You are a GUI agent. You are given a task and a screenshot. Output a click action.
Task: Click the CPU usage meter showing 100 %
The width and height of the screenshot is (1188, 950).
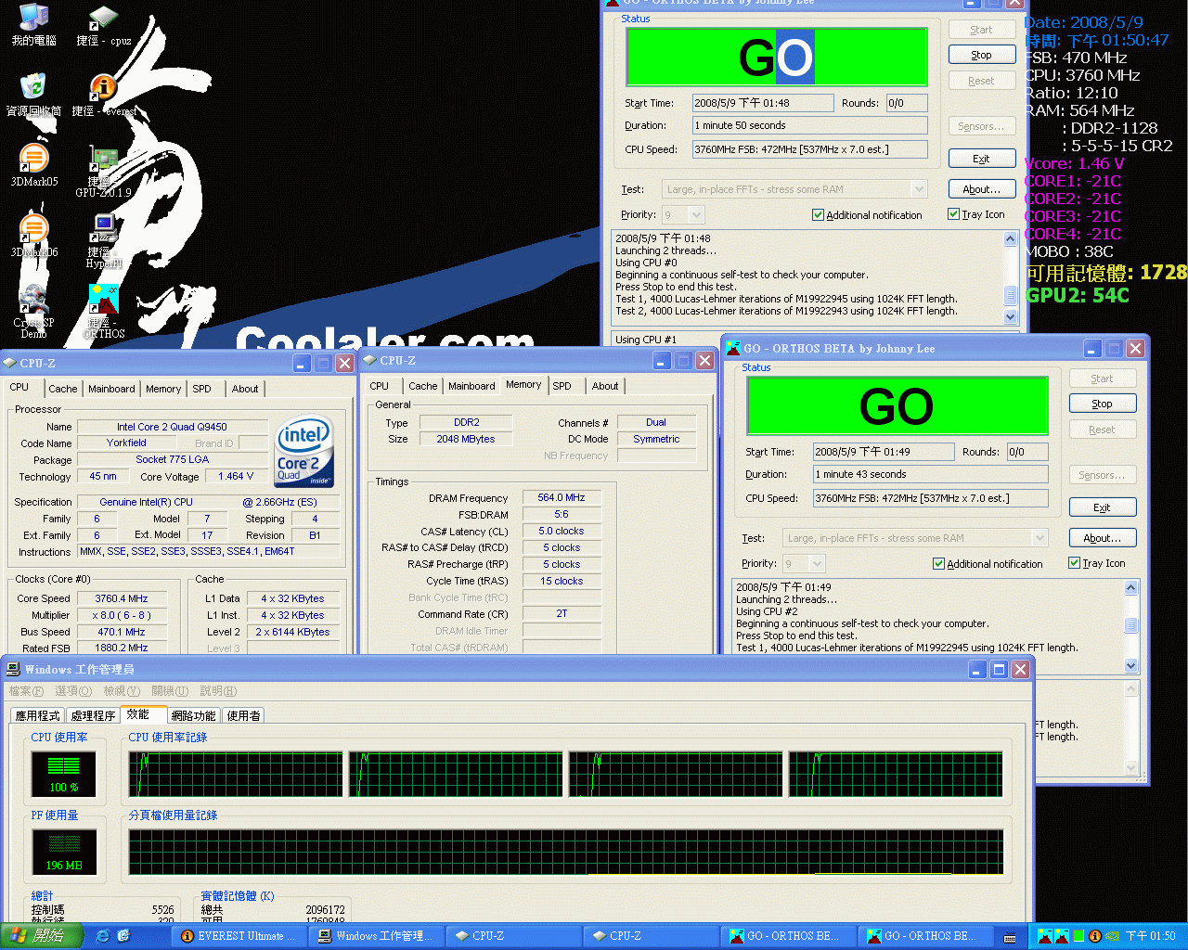click(x=64, y=774)
